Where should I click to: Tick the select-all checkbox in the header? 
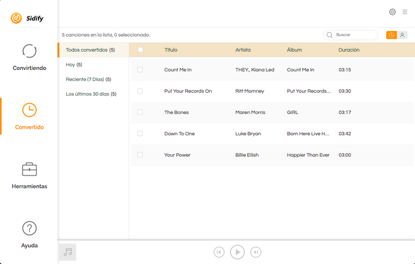pyautogui.click(x=141, y=50)
